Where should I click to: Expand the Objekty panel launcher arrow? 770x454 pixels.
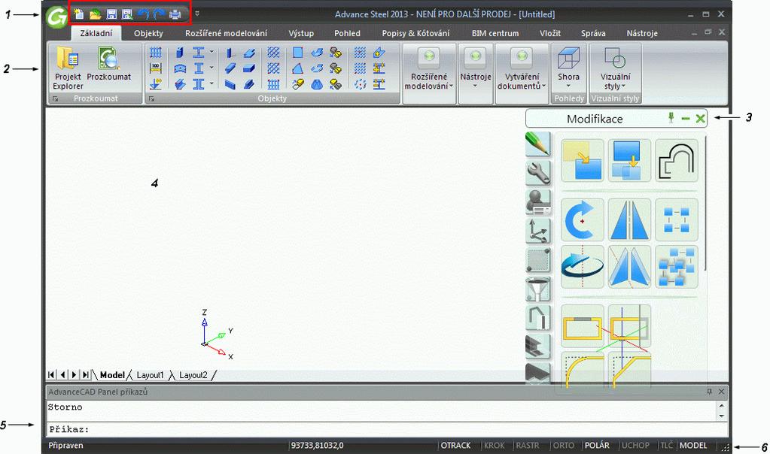151,99
